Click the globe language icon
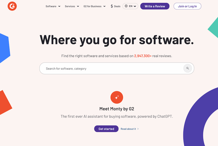The image size is (218, 146). 126,6
